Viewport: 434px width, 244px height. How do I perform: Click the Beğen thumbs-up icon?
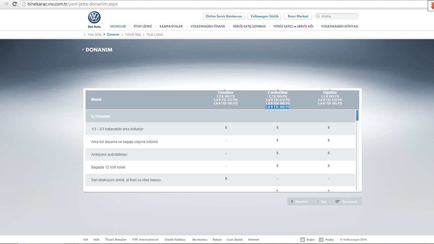303,240
